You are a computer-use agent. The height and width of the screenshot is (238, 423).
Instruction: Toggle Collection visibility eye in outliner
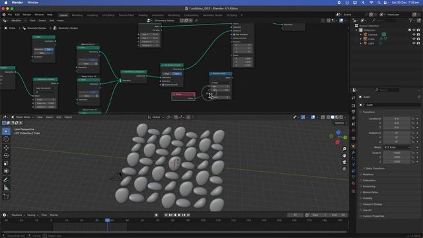(414, 30)
